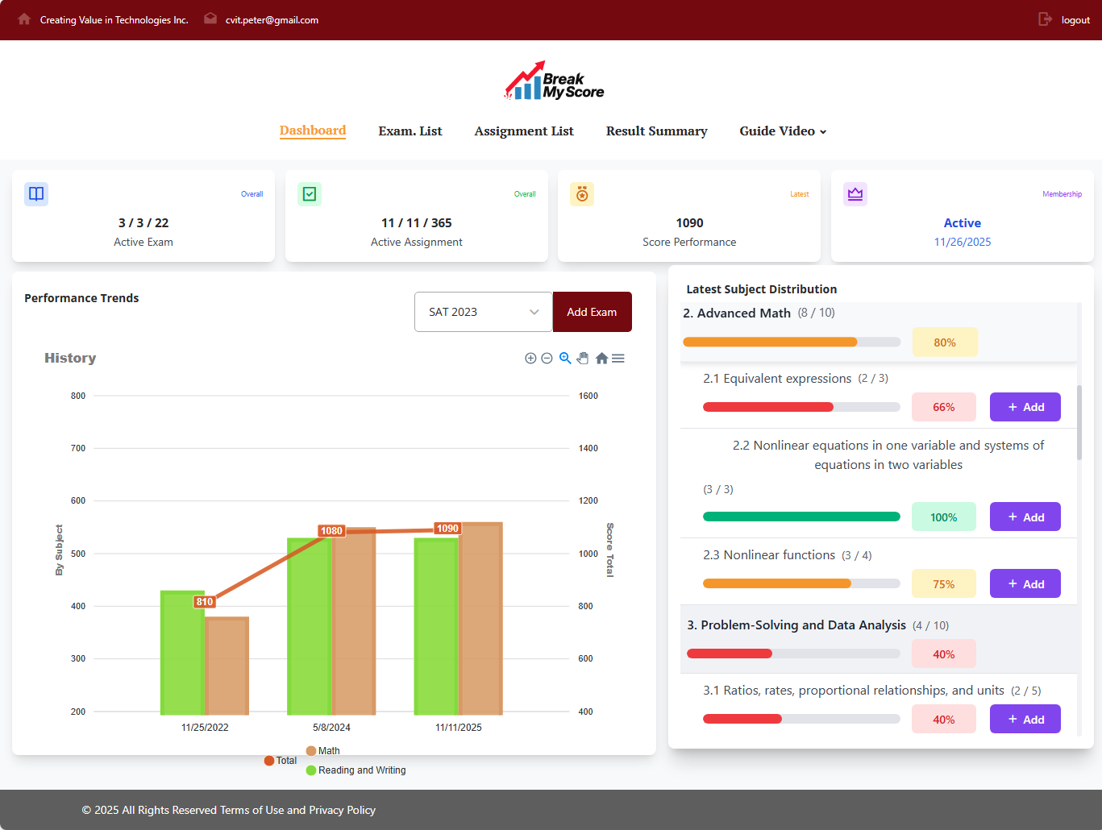The width and height of the screenshot is (1102, 830).
Task: Click the zoom out icon on the History chart
Action: click(547, 358)
